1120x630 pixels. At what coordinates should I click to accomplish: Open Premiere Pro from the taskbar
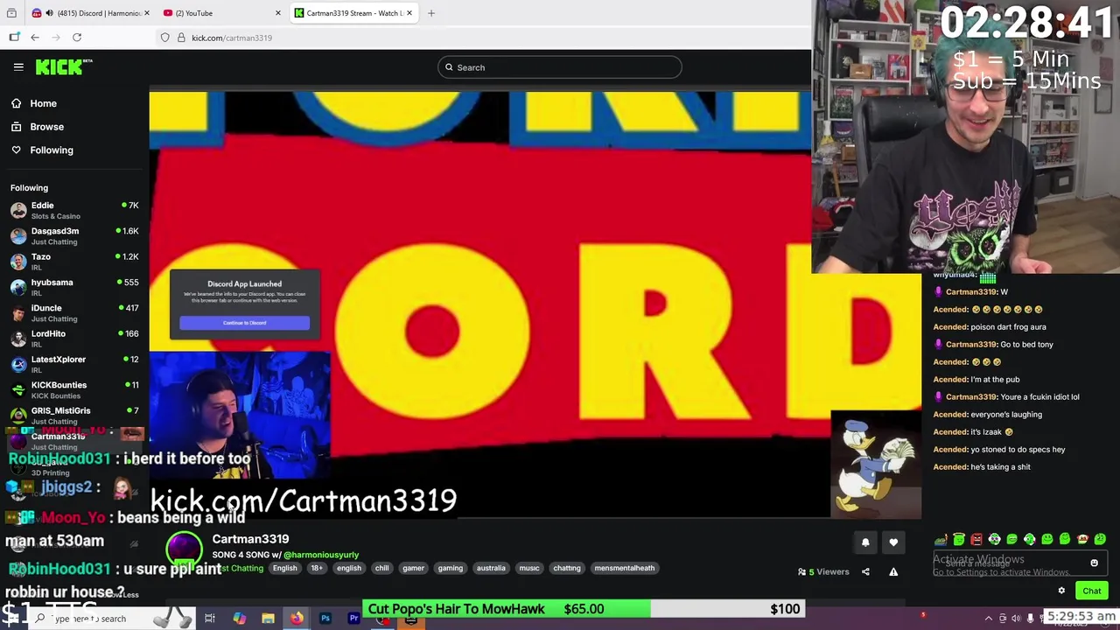coord(353,619)
